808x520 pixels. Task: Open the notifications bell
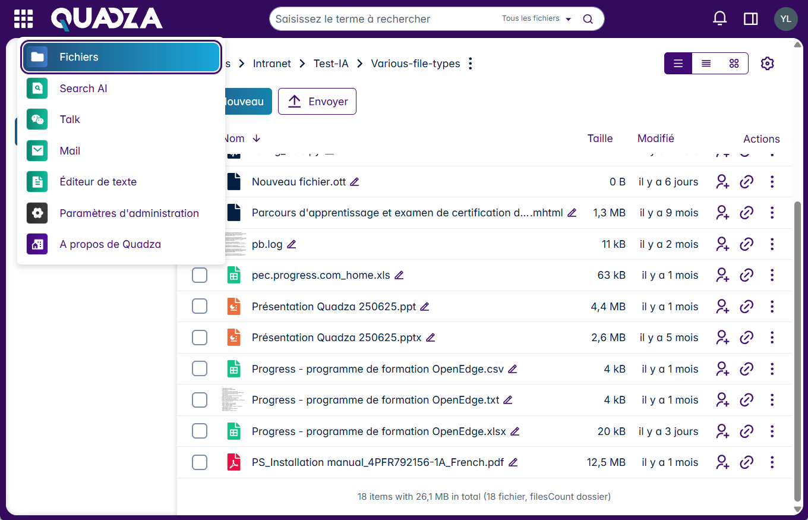tap(719, 18)
